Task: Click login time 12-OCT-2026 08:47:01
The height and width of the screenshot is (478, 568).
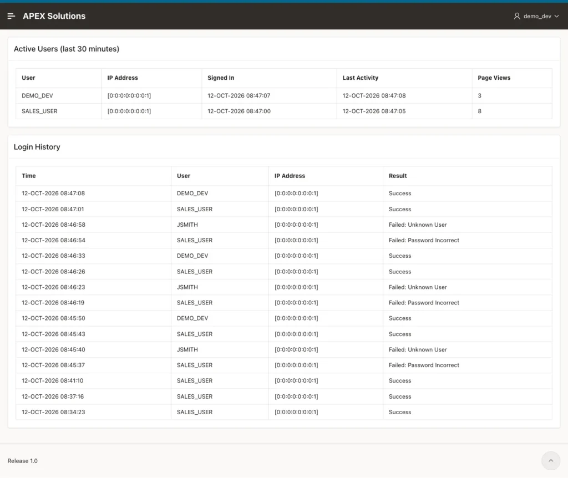Action: pos(53,209)
